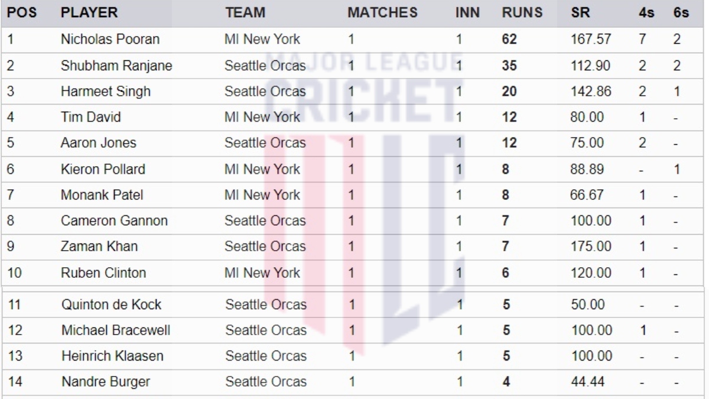The height and width of the screenshot is (399, 709).
Task: Click the TEAM column header
Action: pos(245,12)
